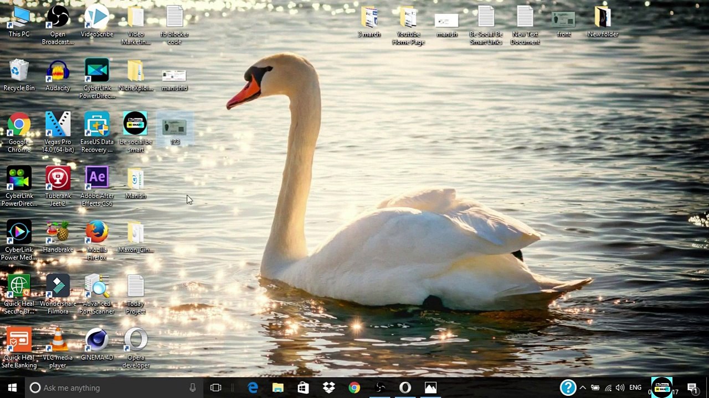Image resolution: width=709 pixels, height=398 pixels.
Task: Click the Vegas Pro 14.0 icon
Action: pos(58,125)
